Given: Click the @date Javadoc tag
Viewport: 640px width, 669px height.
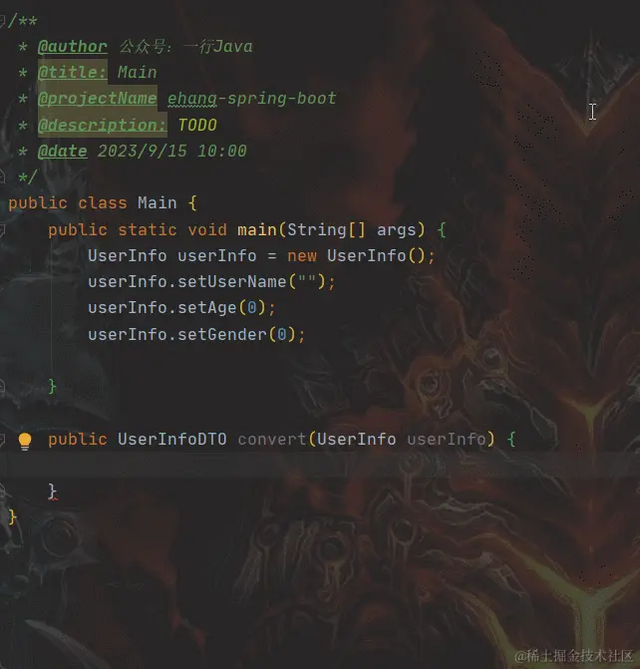Looking at the screenshot, I should pos(62,151).
